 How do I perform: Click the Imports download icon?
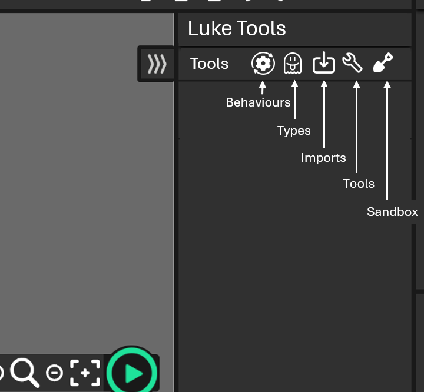(x=323, y=63)
